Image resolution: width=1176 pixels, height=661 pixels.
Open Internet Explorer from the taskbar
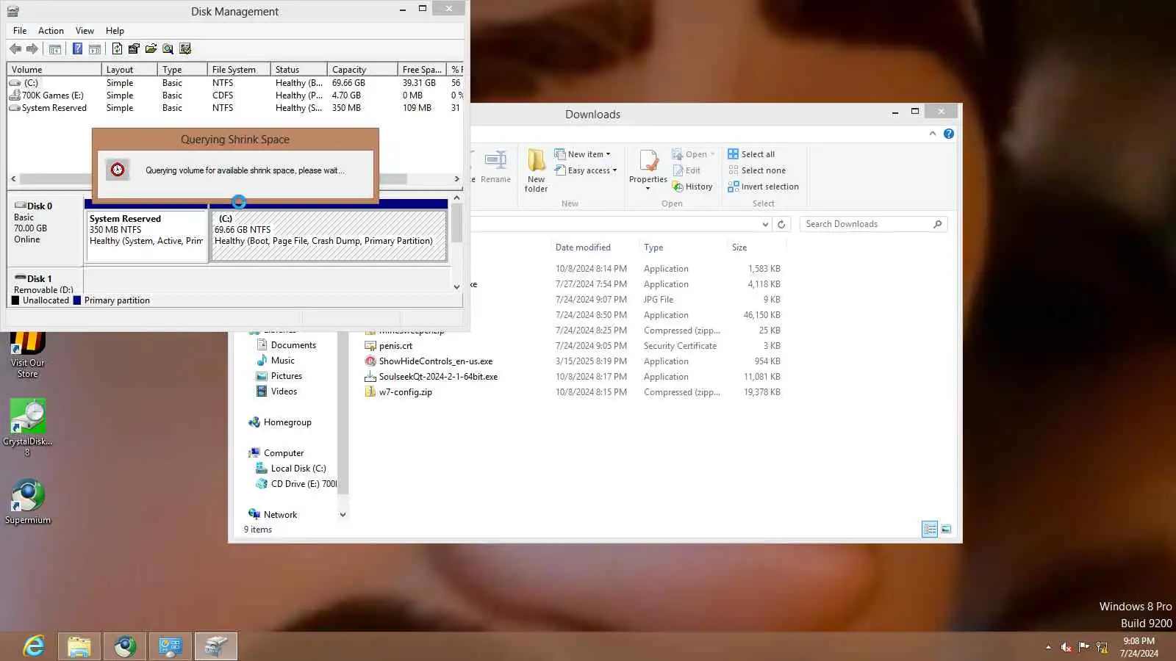pyautogui.click(x=34, y=646)
